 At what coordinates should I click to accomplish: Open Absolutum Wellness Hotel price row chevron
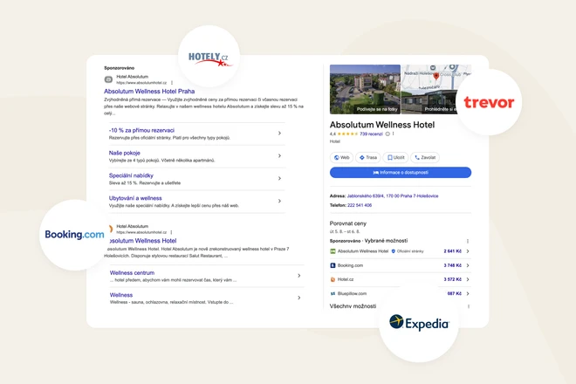pyautogui.click(x=468, y=251)
